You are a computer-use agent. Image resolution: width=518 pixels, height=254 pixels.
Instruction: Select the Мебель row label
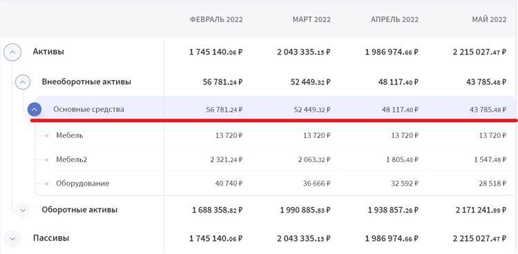click(70, 135)
